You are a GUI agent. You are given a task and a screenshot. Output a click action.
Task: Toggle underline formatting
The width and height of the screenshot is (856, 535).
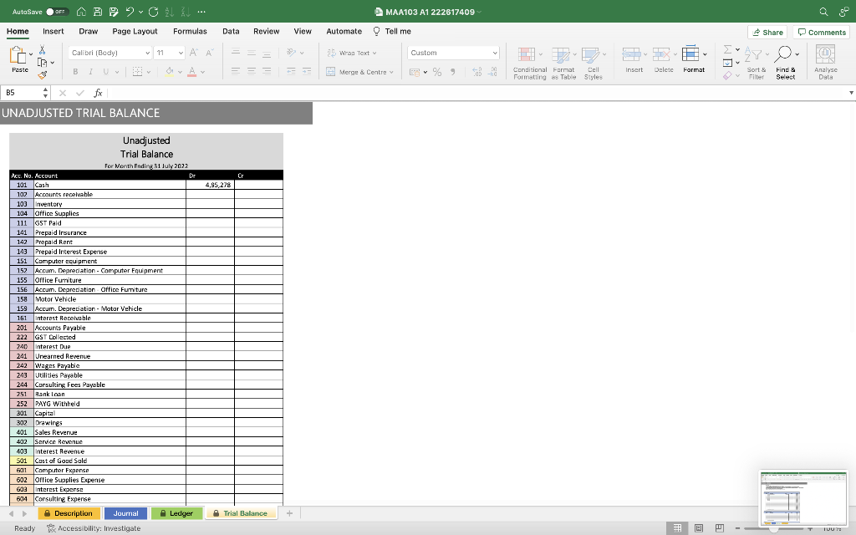coord(105,72)
